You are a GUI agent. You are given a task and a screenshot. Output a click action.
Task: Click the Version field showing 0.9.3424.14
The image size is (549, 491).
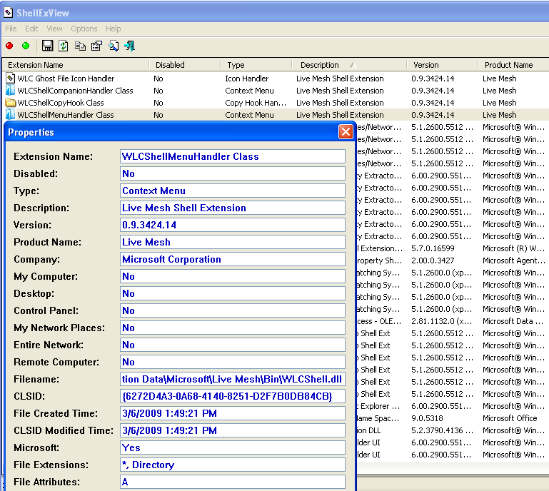[x=233, y=225]
